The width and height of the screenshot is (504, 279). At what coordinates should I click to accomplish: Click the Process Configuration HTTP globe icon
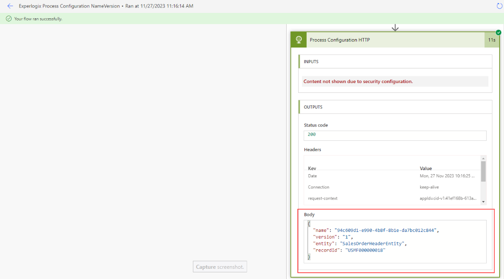point(299,40)
